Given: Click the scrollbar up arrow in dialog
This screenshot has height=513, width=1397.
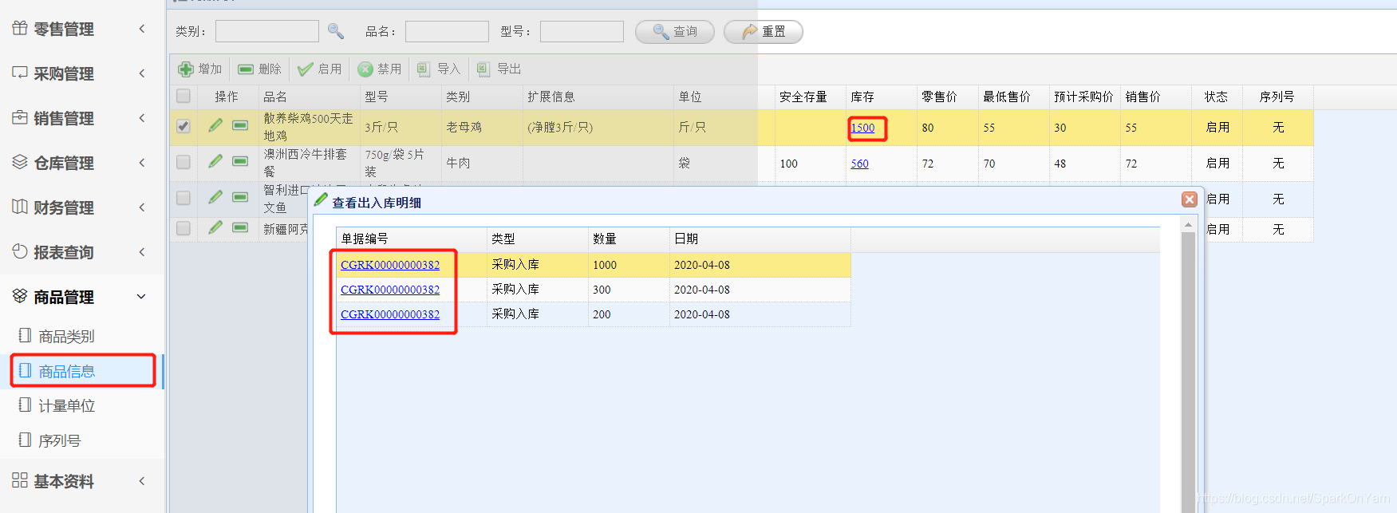Looking at the screenshot, I should [1188, 225].
